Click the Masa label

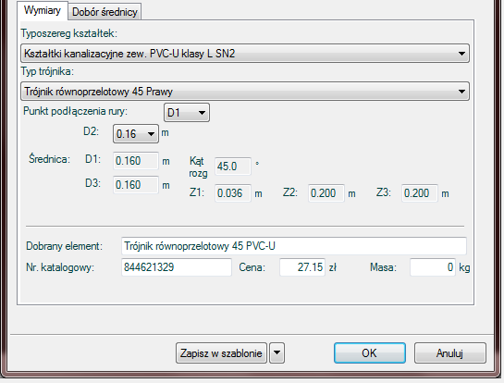click(x=383, y=267)
